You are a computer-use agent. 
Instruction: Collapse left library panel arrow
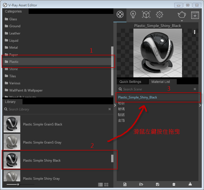pyautogui.click(x=115, y=105)
